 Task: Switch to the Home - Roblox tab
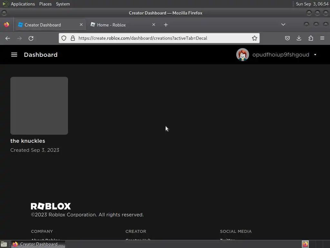click(123, 25)
